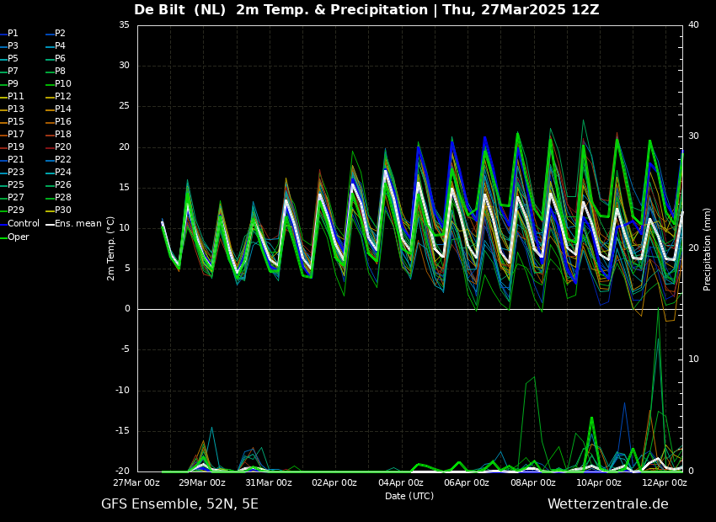The height and width of the screenshot is (522, 716).
Task: Click the Wetterzentrale.de text
Action: click(607, 504)
